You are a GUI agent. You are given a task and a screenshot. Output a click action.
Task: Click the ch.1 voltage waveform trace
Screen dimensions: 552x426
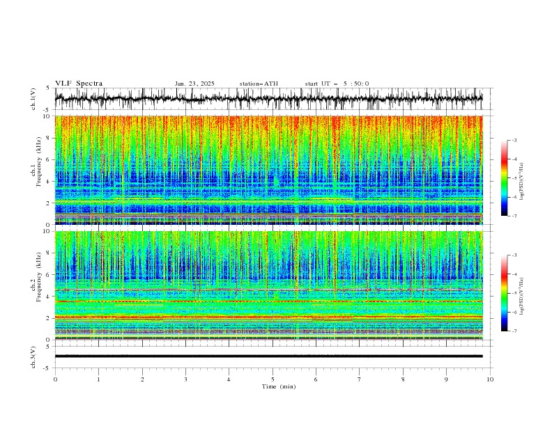pos(269,99)
